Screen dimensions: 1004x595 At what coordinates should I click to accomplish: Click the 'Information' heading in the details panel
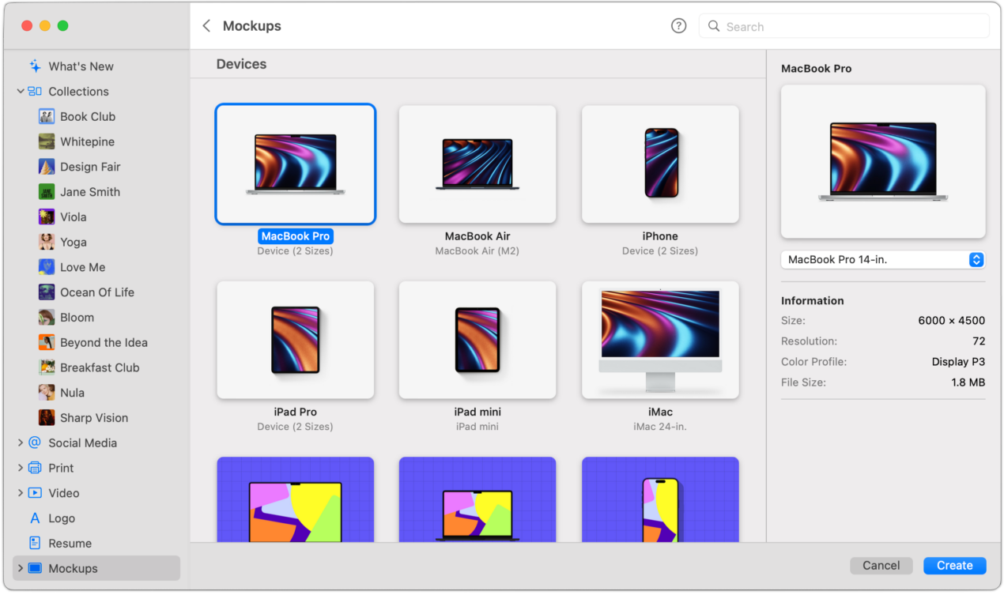[x=813, y=300]
